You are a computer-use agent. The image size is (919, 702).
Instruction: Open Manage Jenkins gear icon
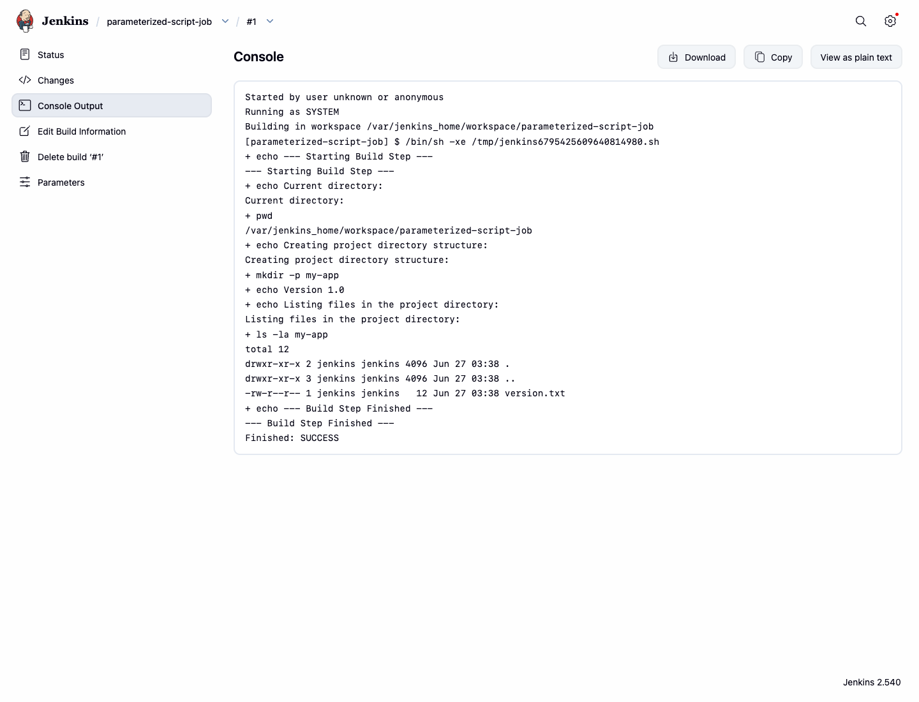click(890, 21)
